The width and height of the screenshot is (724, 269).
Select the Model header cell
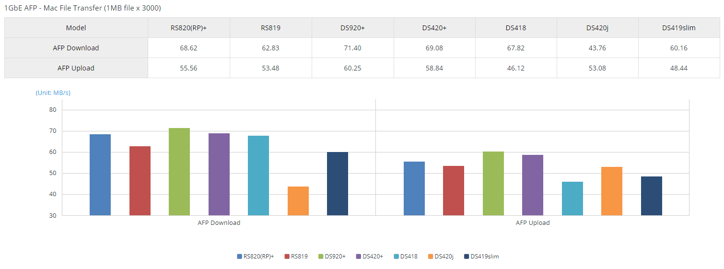pyautogui.click(x=76, y=28)
